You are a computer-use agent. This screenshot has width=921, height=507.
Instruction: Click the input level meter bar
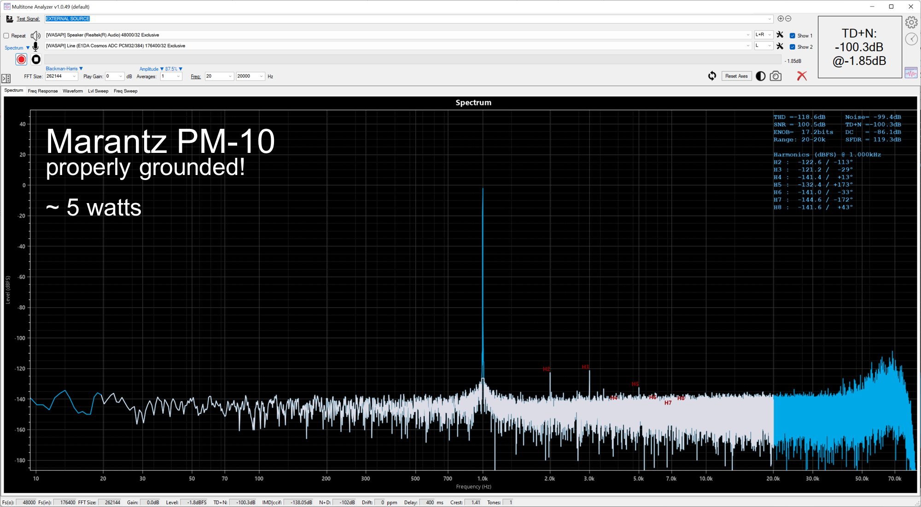coord(413,60)
